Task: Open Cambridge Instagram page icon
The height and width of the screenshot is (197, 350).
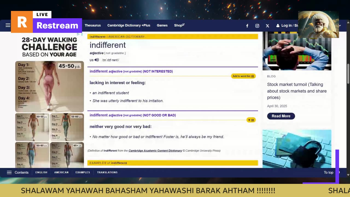Action: 257,26
